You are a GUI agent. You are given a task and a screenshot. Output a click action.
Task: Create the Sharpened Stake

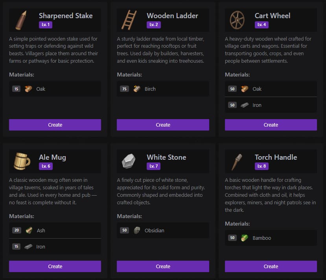tap(55, 125)
